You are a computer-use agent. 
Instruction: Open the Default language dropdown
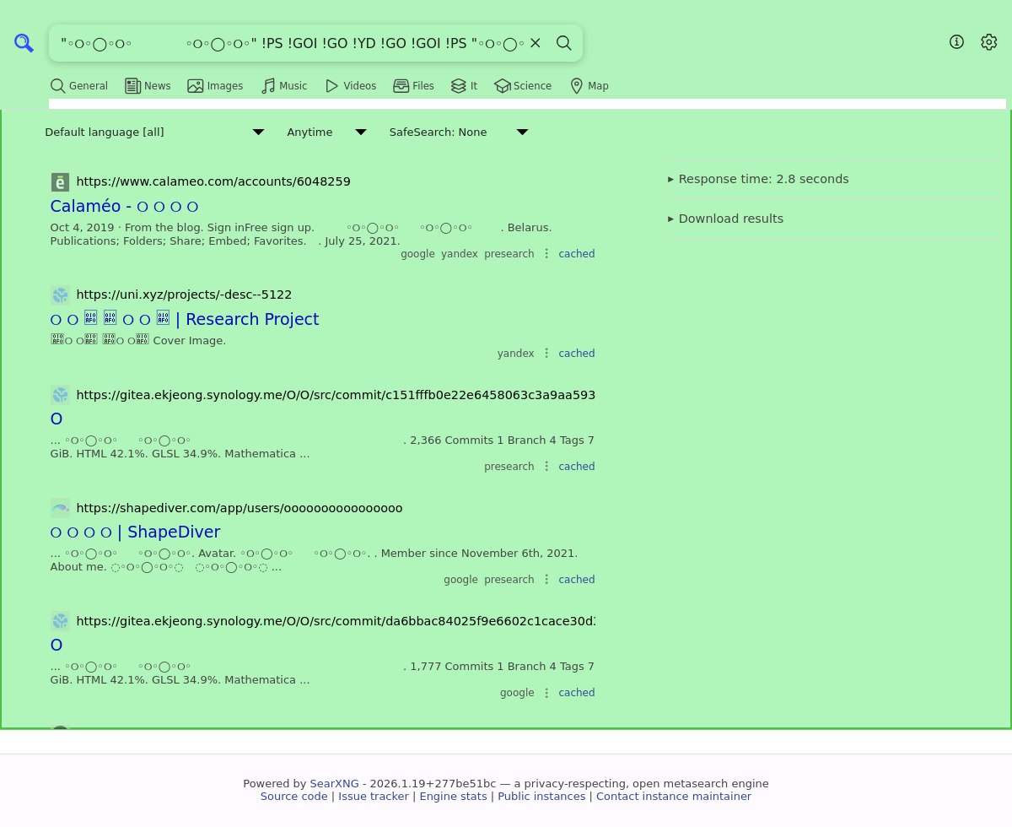point(154,132)
